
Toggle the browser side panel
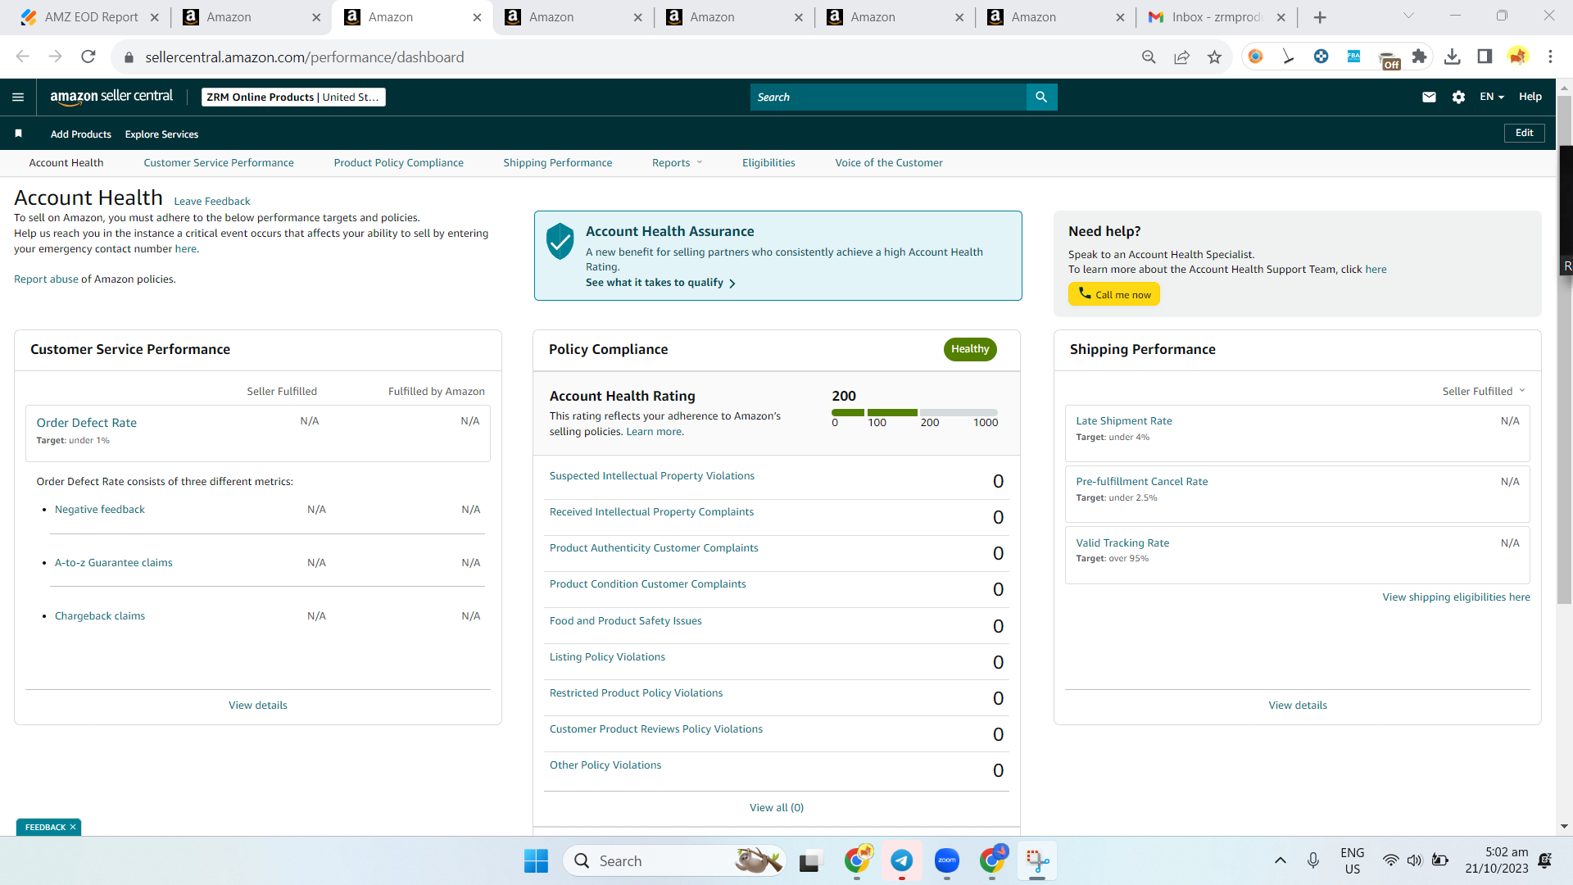1485,57
